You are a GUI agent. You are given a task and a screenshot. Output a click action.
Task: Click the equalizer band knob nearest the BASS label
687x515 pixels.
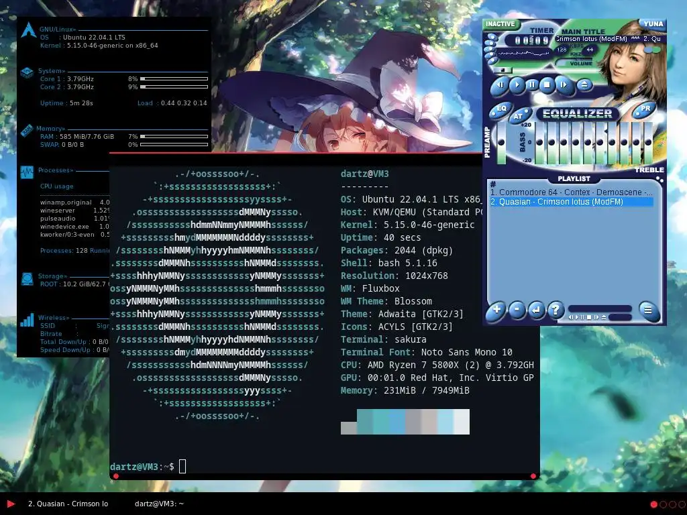539,142
